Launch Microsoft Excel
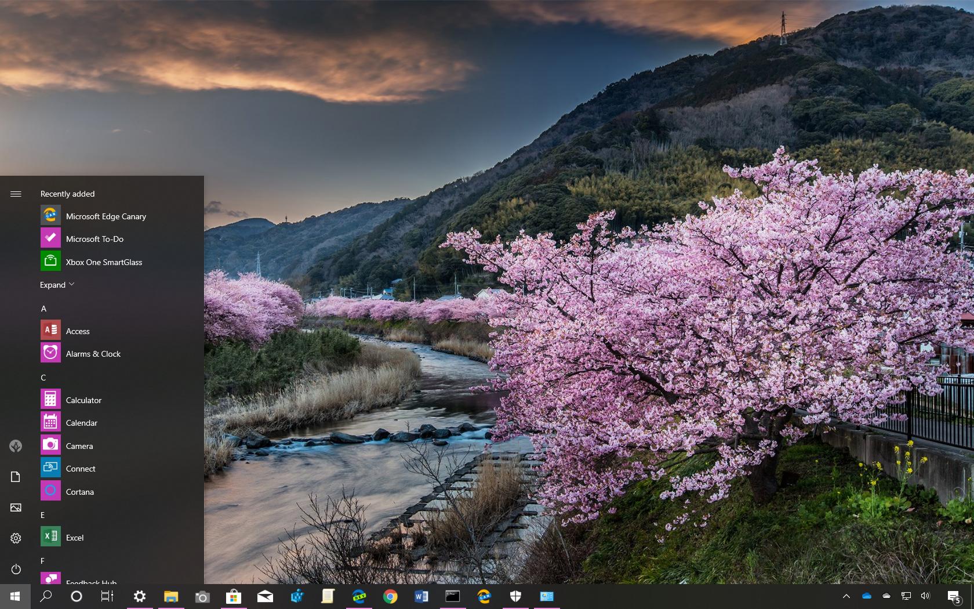The image size is (974, 609). click(75, 537)
